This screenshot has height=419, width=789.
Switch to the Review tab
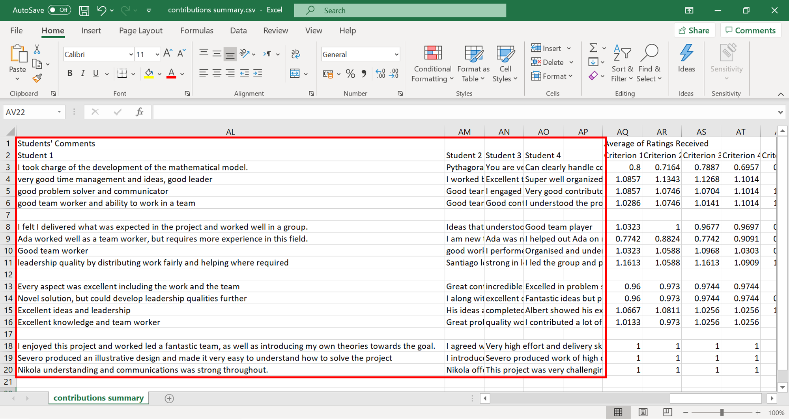pyautogui.click(x=276, y=30)
